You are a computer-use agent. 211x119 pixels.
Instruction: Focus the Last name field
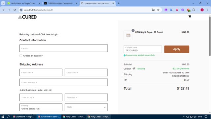(86, 72)
